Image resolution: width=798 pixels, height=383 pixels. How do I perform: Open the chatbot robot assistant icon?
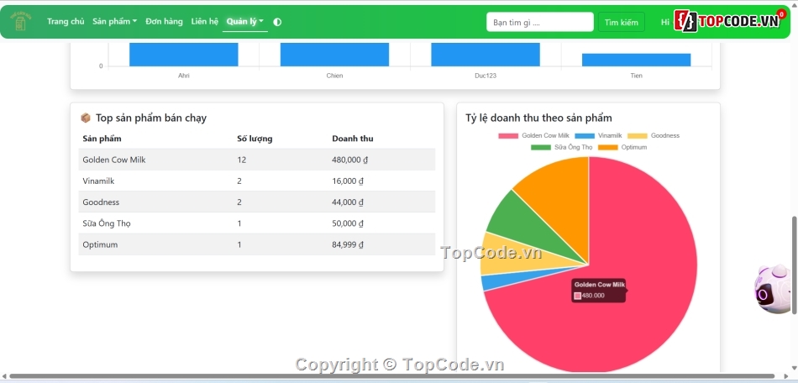[771, 290]
